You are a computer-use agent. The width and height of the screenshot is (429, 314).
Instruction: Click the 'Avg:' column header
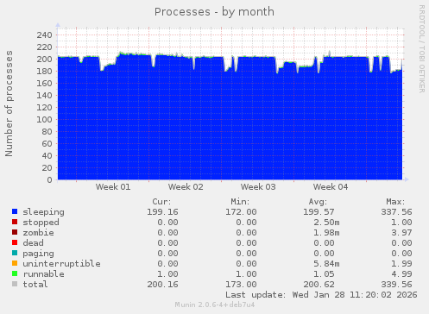pyautogui.click(x=319, y=202)
